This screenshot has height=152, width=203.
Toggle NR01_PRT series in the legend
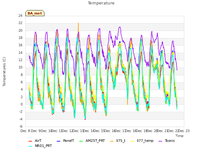(43, 146)
